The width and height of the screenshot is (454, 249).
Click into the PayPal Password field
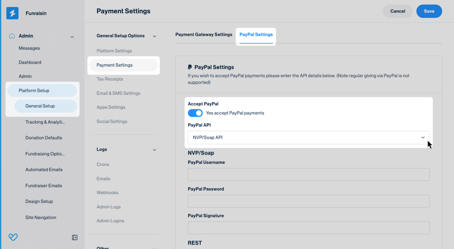[308, 201]
